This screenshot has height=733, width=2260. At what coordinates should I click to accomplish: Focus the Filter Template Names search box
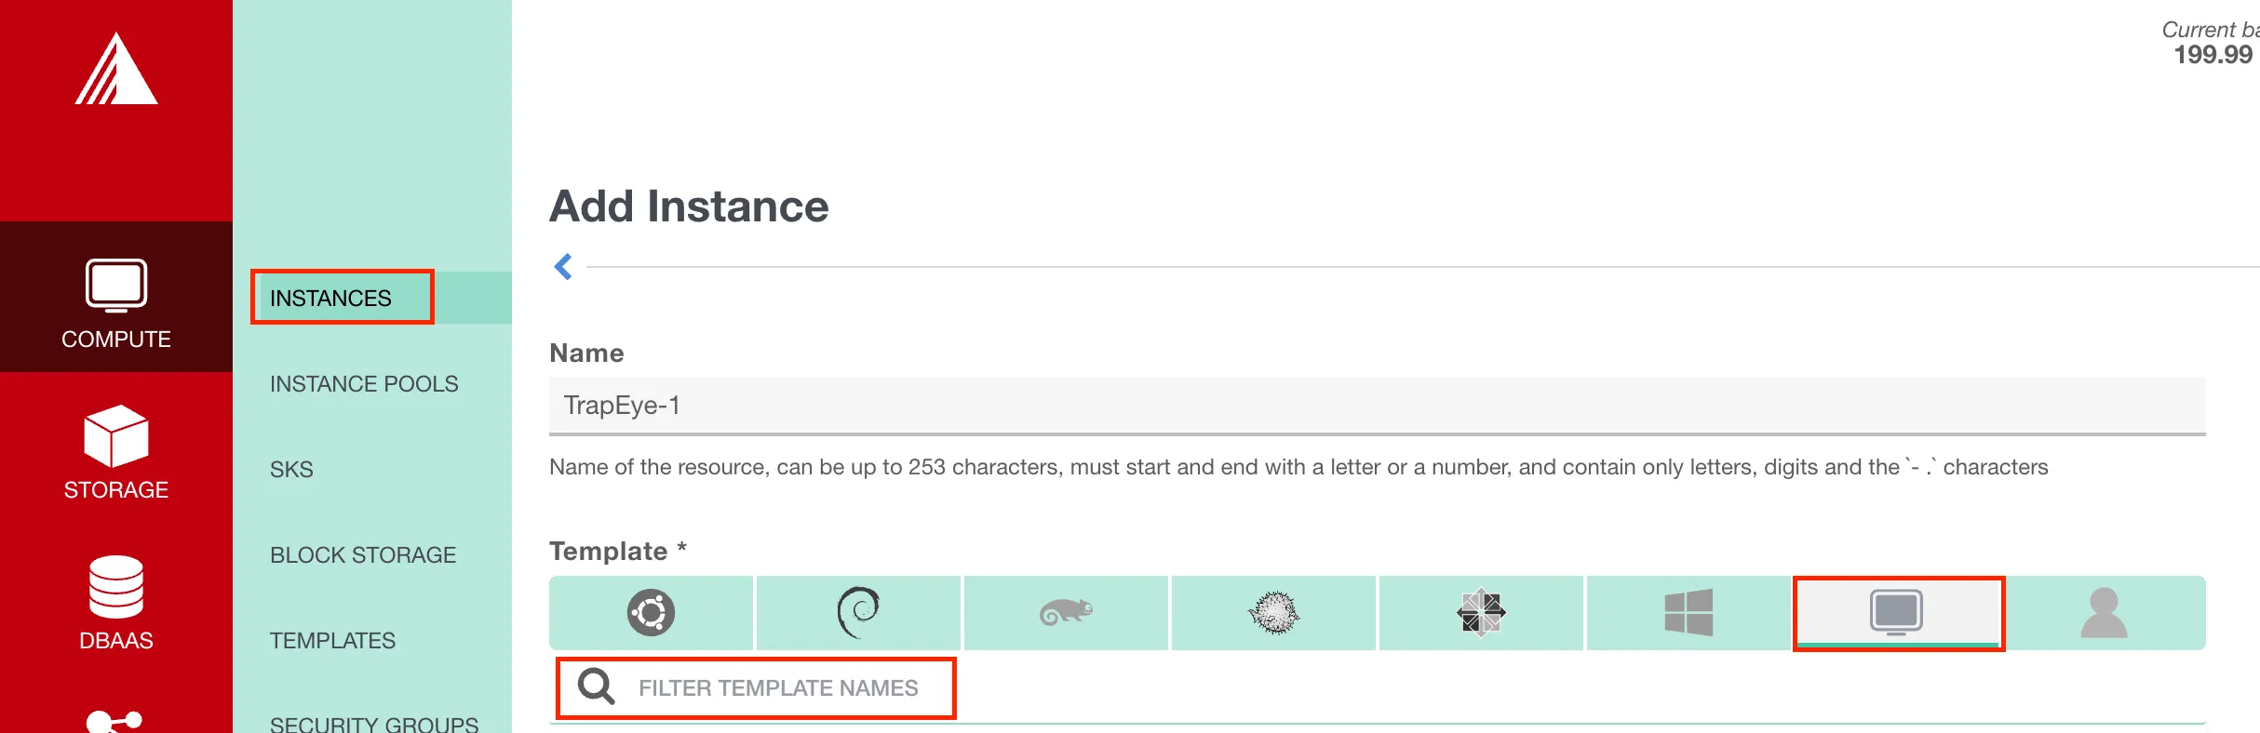(x=778, y=688)
